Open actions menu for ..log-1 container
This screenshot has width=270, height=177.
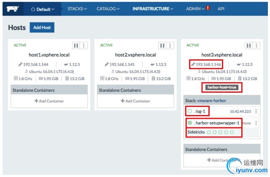256,111
